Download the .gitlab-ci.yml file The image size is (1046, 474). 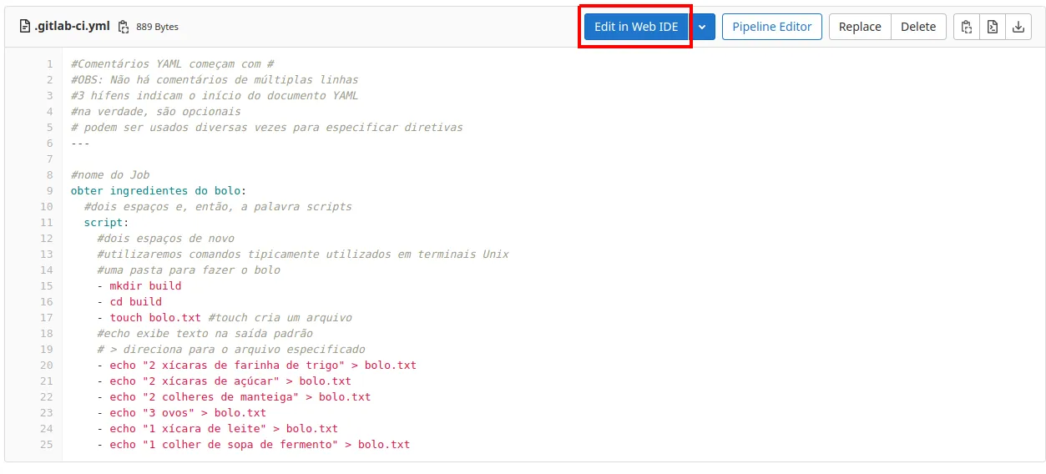1018,27
